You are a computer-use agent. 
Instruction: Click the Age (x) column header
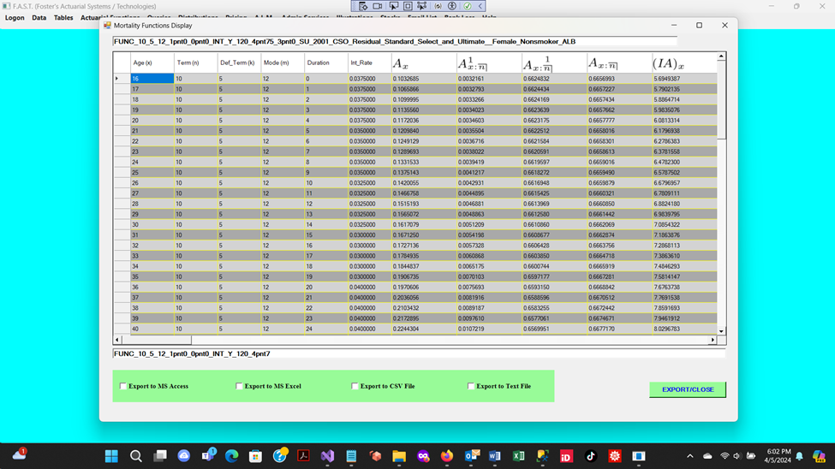point(151,62)
